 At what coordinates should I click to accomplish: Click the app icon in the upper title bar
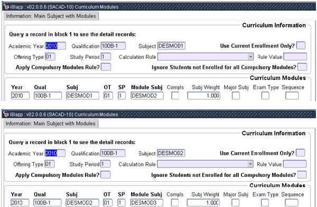(6, 7)
